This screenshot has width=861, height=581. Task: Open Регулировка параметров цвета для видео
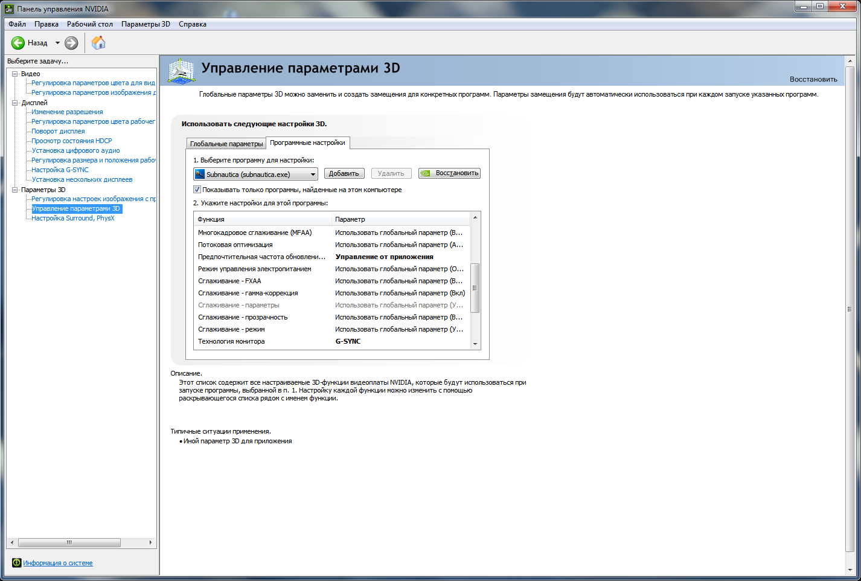click(x=93, y=83)
